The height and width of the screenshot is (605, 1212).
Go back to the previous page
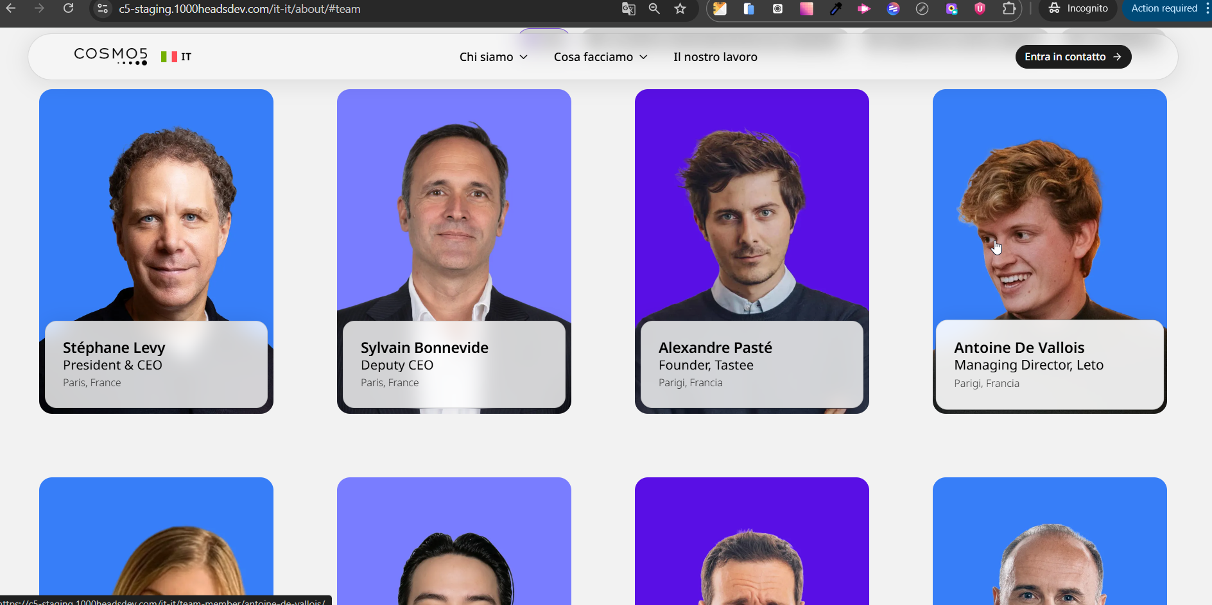pos(10,8)
